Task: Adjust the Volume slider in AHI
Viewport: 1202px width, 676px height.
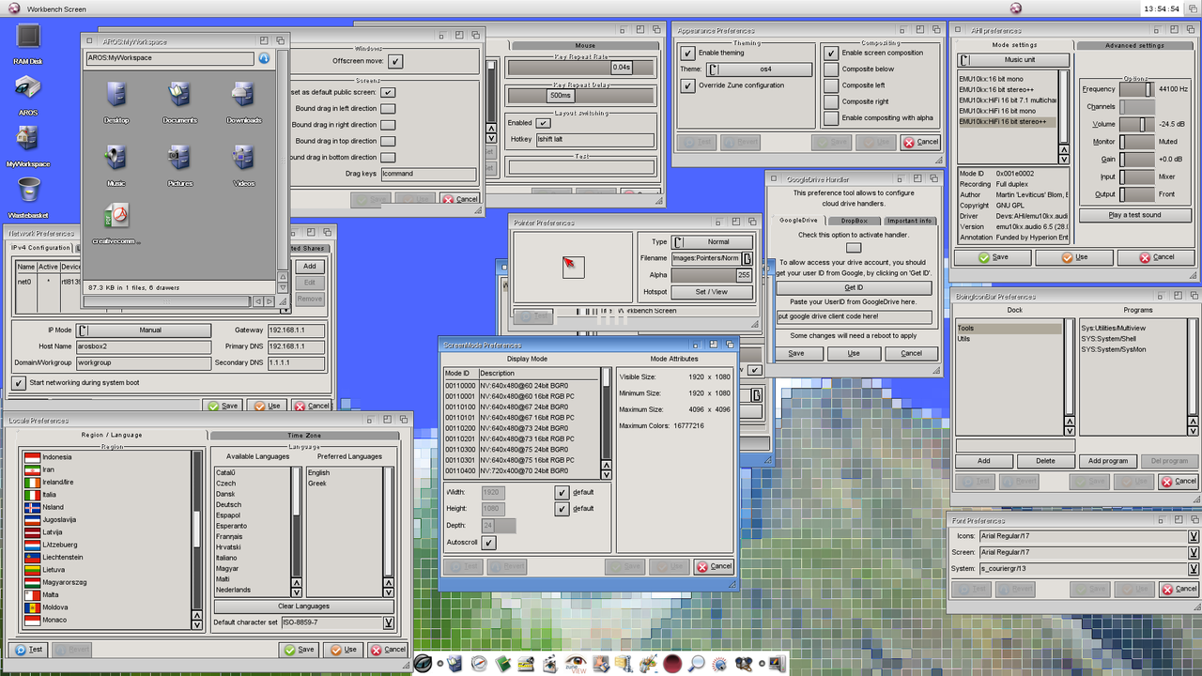Action: click(x=1136, y=124)
